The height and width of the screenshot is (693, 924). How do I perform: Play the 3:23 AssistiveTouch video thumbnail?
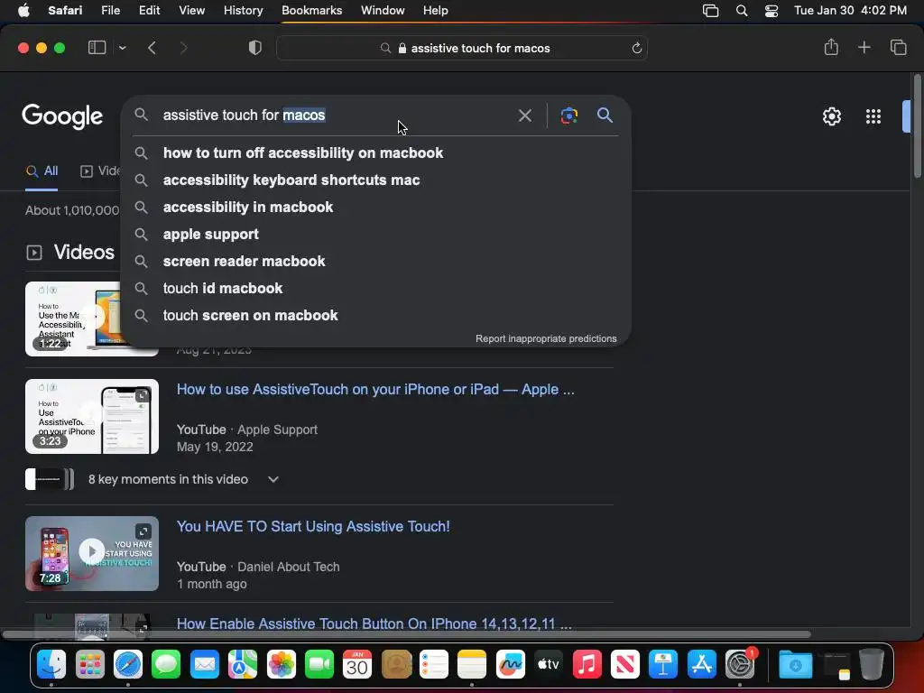[92, 416]
